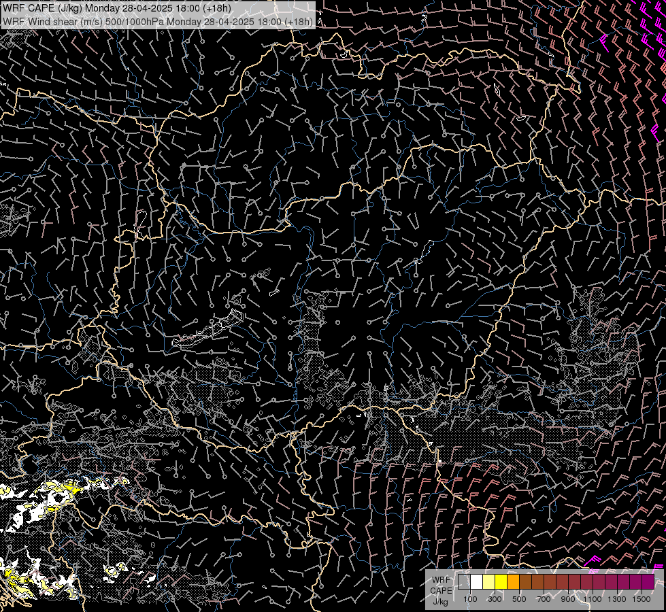Select the first brown swatch right of orange

coord(525,582)
